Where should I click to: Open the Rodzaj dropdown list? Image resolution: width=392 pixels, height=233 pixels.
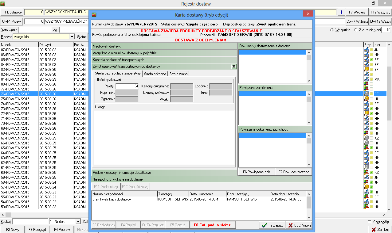(x=72, y=37)
